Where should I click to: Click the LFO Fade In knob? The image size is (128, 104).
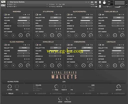click(64, 86)
